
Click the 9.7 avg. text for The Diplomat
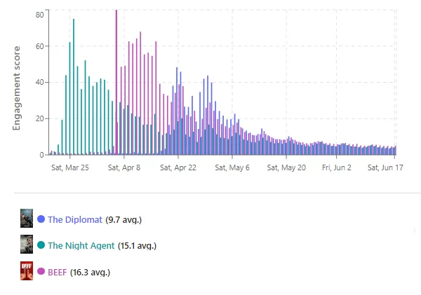point(123,220)
